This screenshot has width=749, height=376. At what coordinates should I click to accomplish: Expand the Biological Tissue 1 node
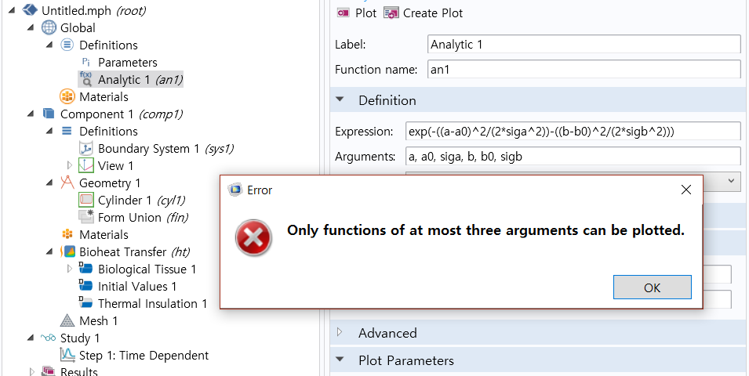point(70,269)
